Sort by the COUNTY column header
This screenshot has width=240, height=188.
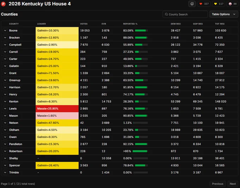pyautogui.click(x=14, y=24)
